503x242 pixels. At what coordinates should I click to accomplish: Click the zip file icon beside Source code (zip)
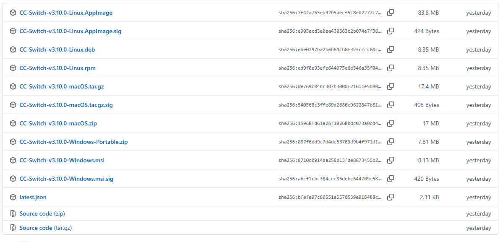13,213
